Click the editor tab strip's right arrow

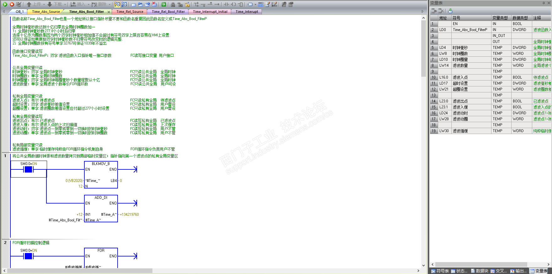click(x=422, y=12)
